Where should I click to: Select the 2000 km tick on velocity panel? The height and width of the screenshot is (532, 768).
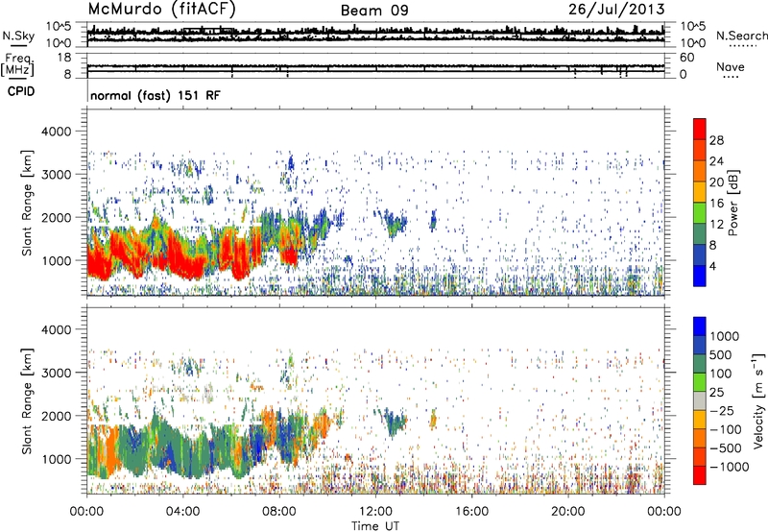click(x=56, y=416)
